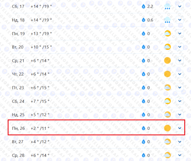The height and width of the screenshot is (161, 191).
Task: Select the date label Вт, 20
Action: [x=18, y=47]
